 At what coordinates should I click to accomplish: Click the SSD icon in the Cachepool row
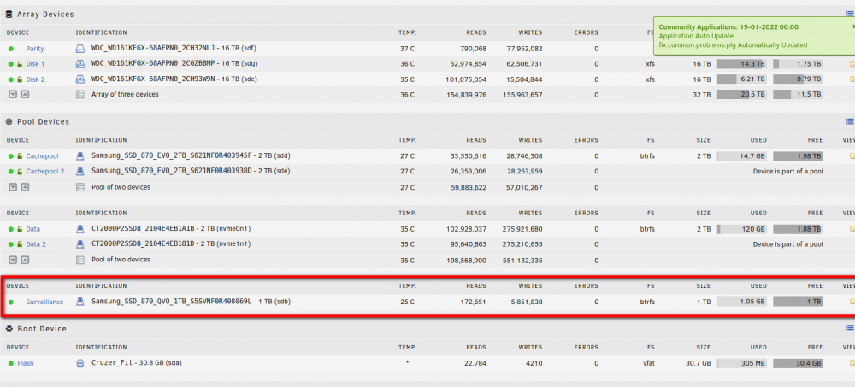point(80,155)
